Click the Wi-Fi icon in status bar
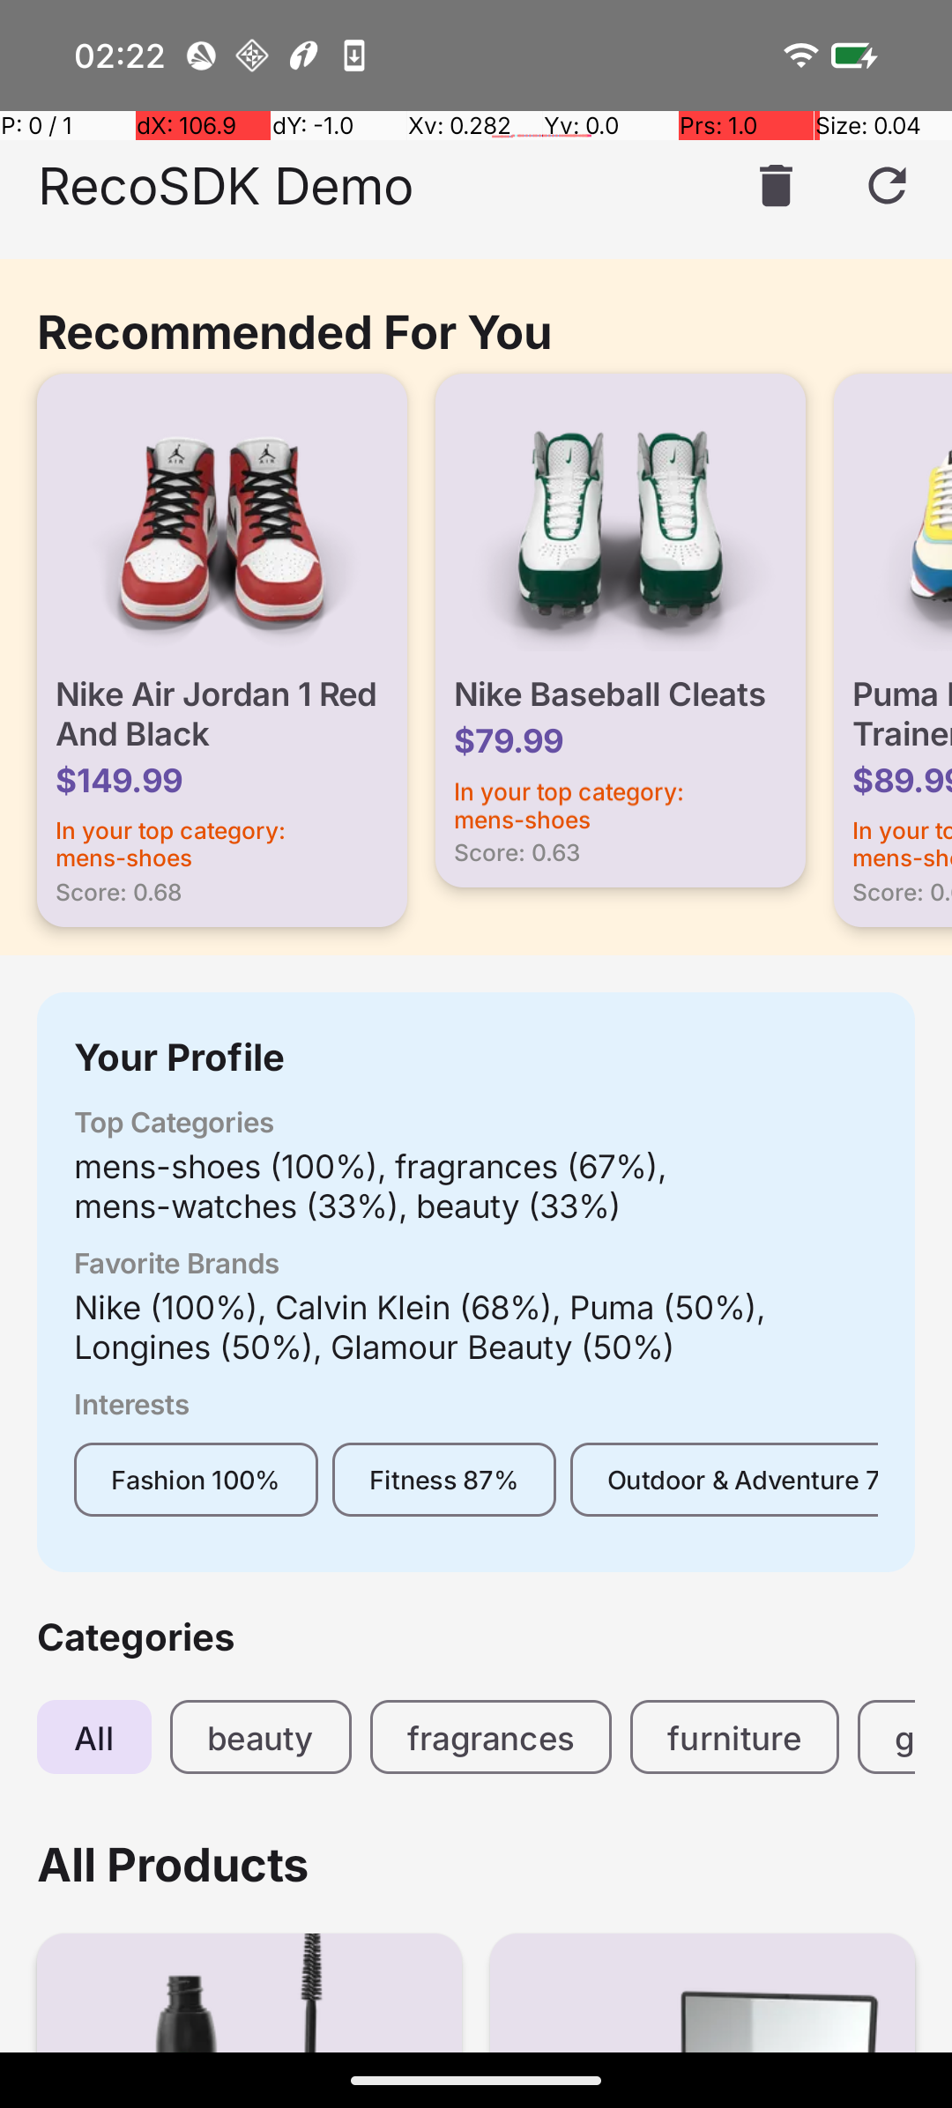Image resolution: width=952 pixels, height=2108 pixels. pos(799,56)
